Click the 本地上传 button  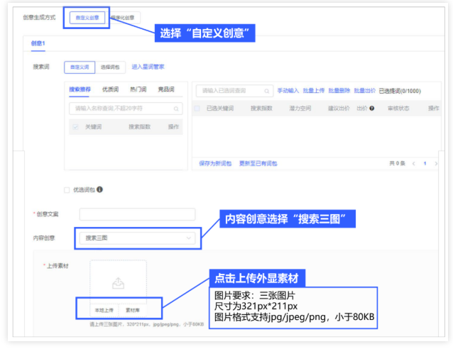[x=104, y=311]
